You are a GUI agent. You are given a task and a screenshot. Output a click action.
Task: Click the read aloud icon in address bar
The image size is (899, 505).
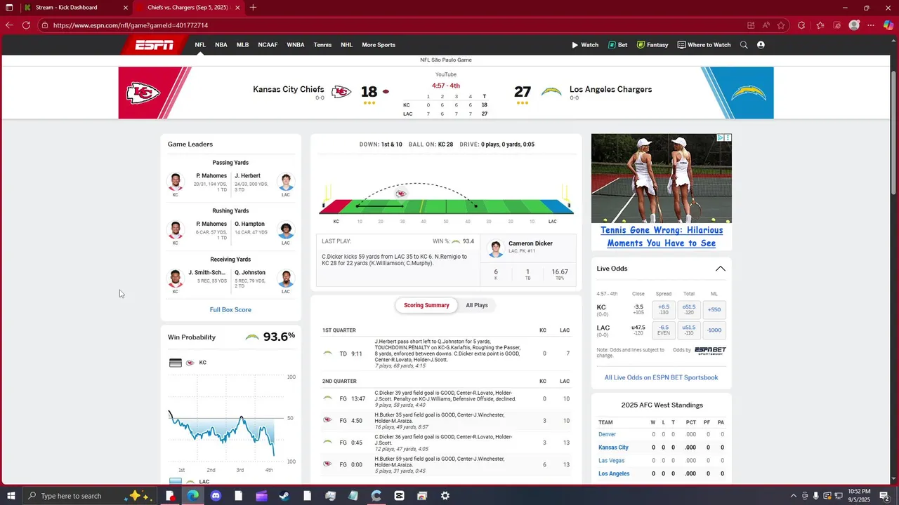pos(766,25)
